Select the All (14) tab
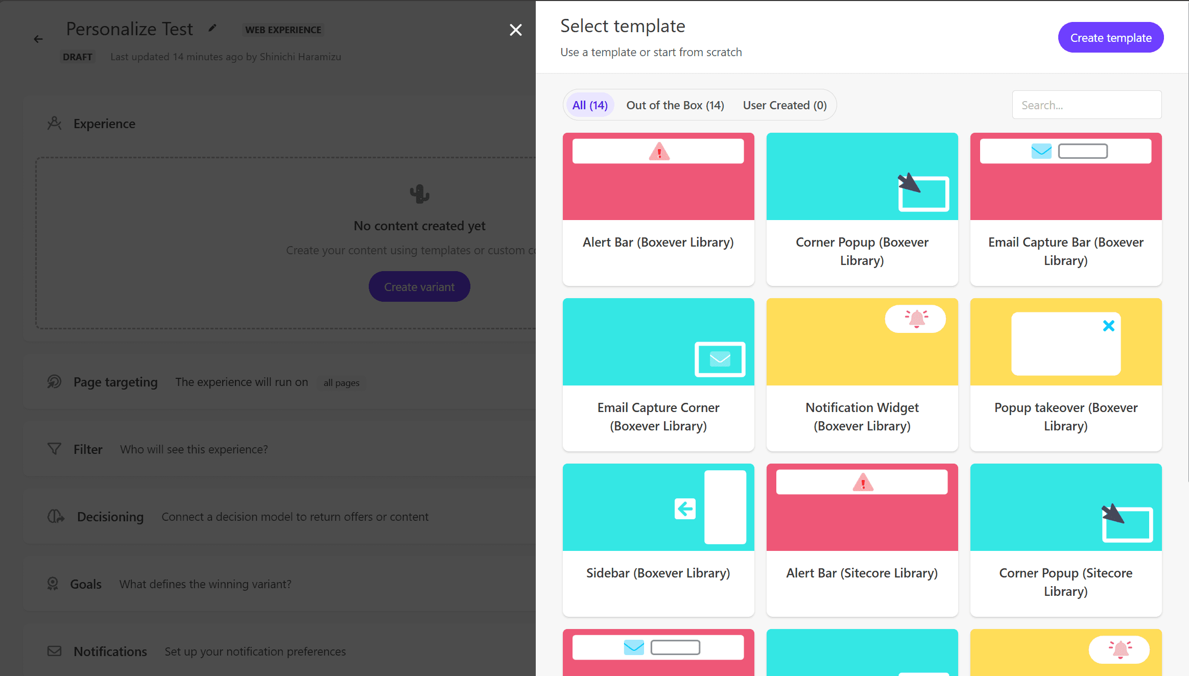The image size is (1189, 676). pos(590,105)
